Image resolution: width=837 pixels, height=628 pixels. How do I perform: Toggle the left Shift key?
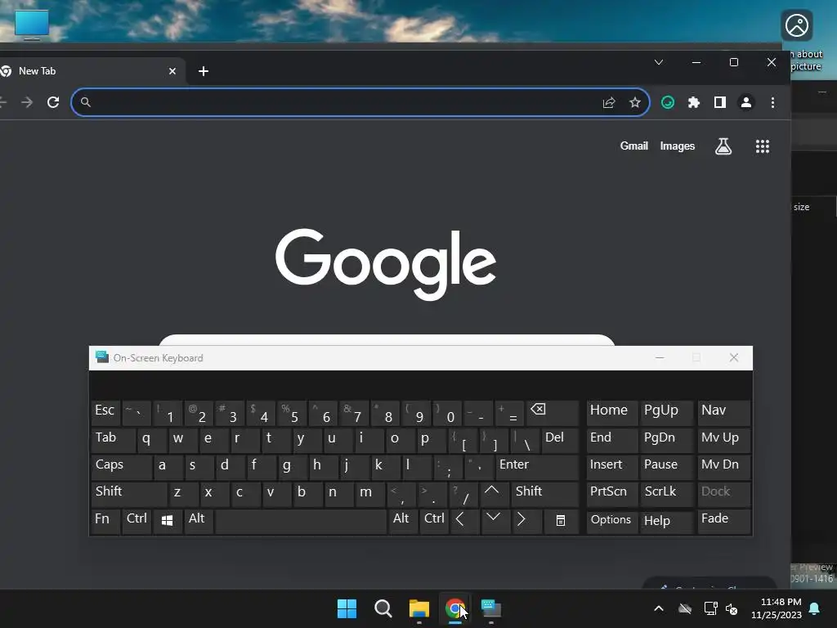click(x=129, y=494)
